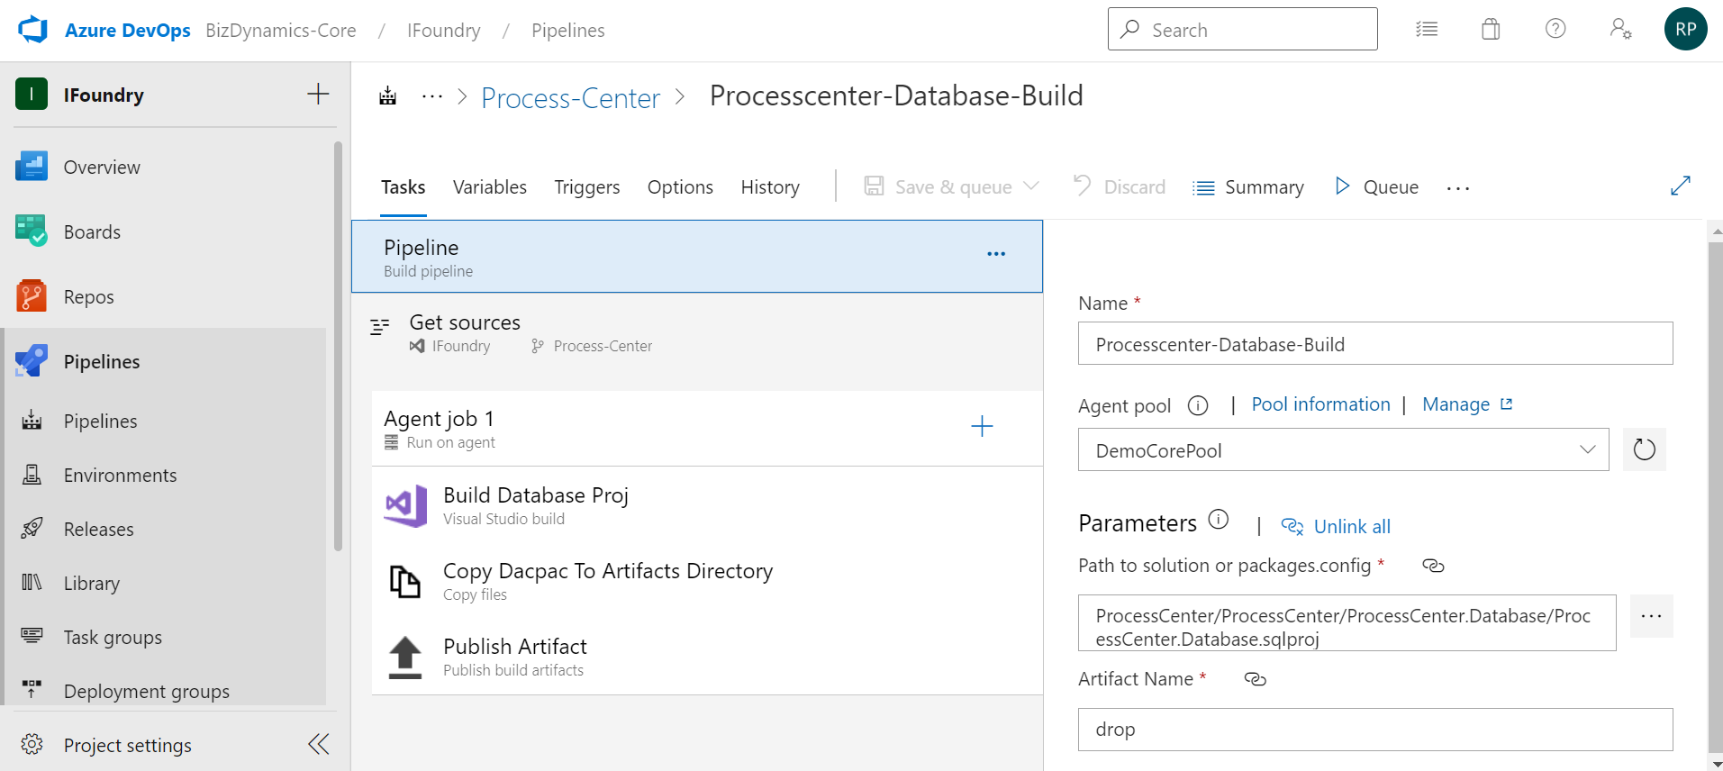Show Agent pool info tooltip icon
Viewport: 1723px width, 771px height.
pyautogui.click(x=1197, y=405)
